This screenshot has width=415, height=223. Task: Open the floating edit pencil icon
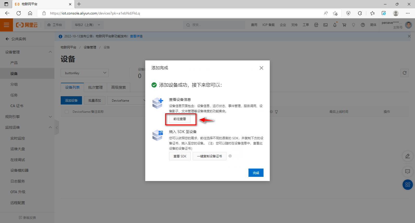click(408, 156)
